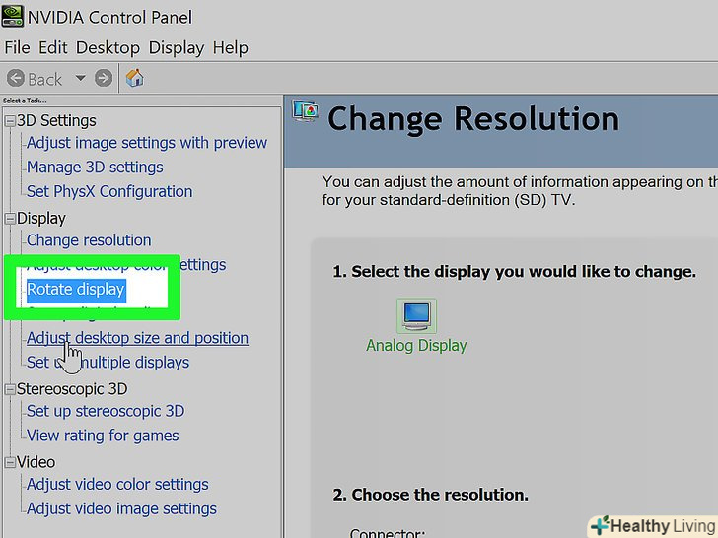The height and width of the screenshot is (538, 718).
Task: Open the Help menu
Action: tap(231, 47)
